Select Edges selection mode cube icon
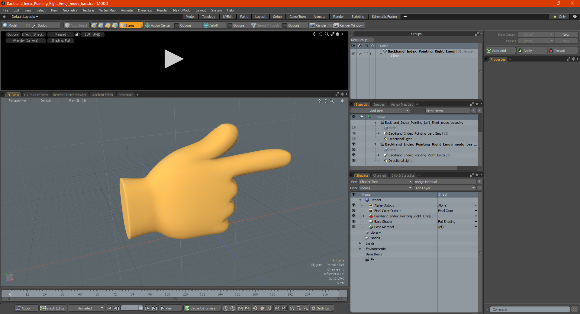Image resolution: width=580 pixels, height=314 pixels. point(101,25)
